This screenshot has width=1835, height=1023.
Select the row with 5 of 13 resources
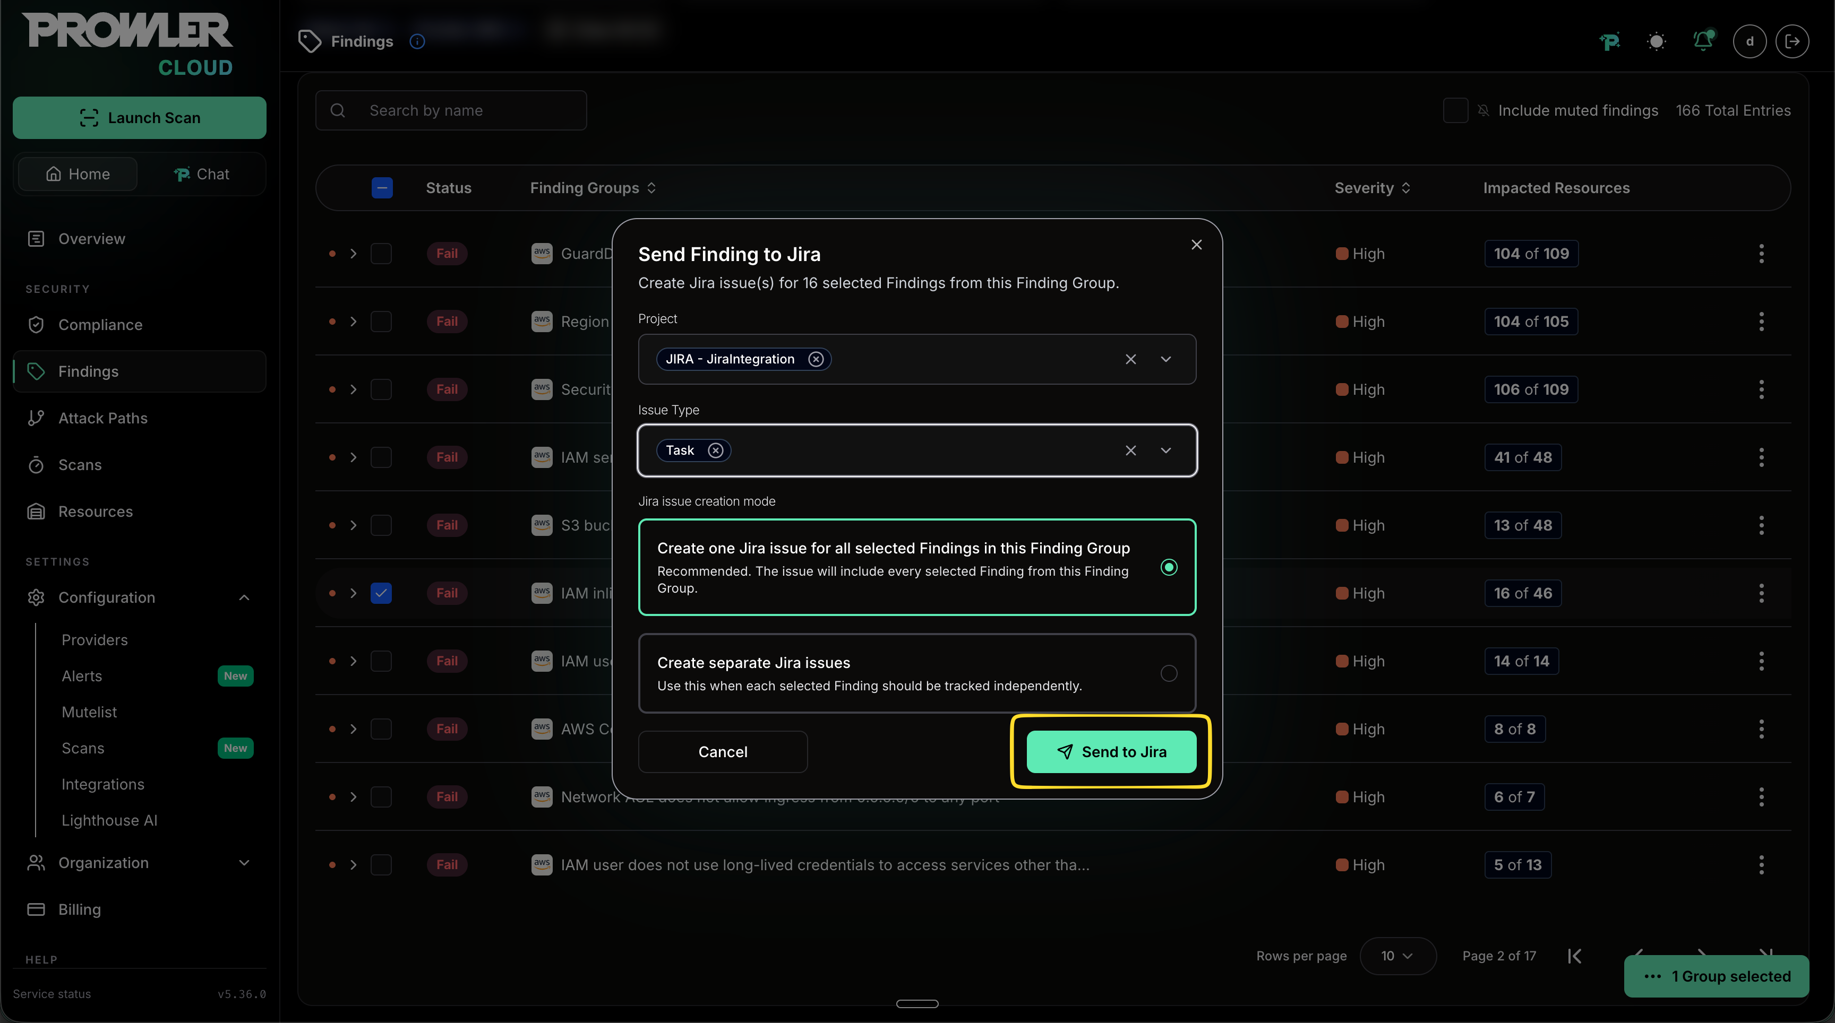coord(381,865)
